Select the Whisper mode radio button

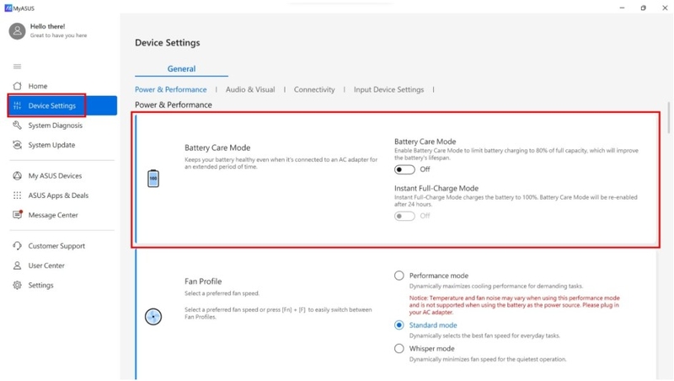[x=399, y=348]
